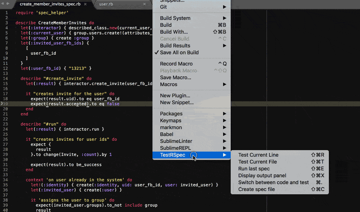Image resolution: width=360 pixels, height=212 pixels.
Task: Switch to create_member_invites_spec.rb tab
Action: tap(50, 4)
